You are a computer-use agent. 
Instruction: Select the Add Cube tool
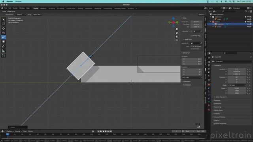[x=4, y=56]
